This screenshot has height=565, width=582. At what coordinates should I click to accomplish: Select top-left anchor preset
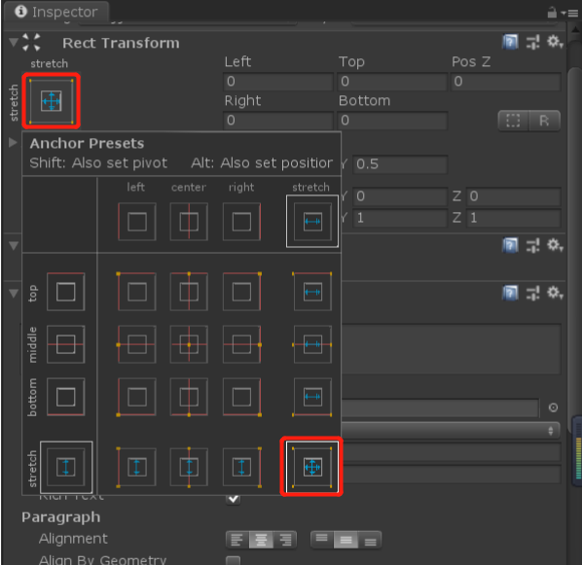136,292
